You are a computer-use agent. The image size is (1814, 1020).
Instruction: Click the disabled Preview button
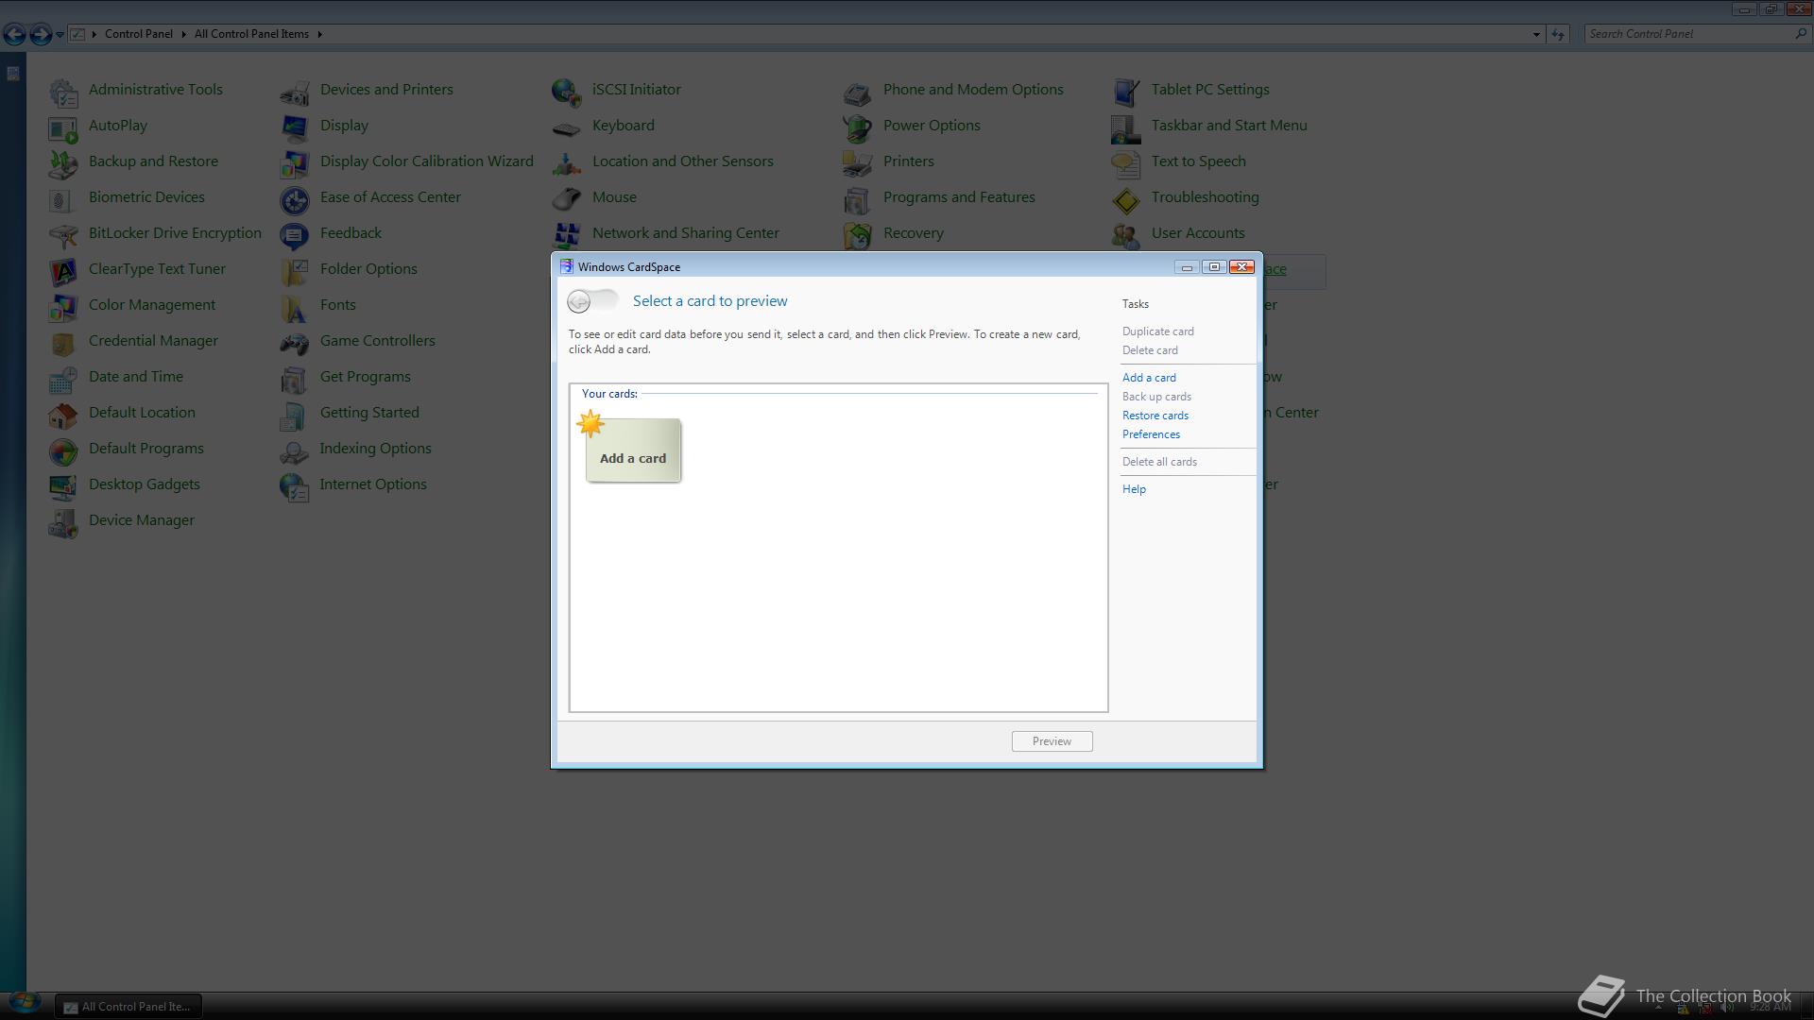1052,741
